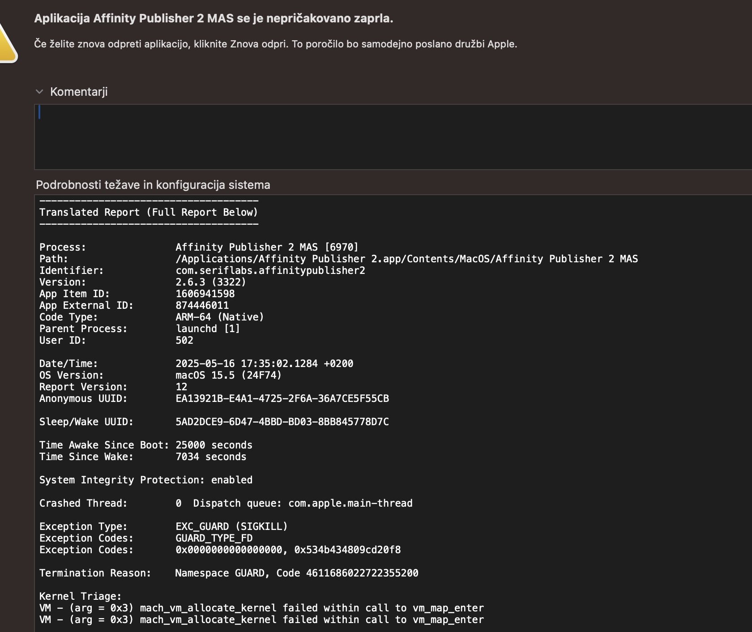
Task: Click Report Version value '12'
Action: [x=181, y=387]
